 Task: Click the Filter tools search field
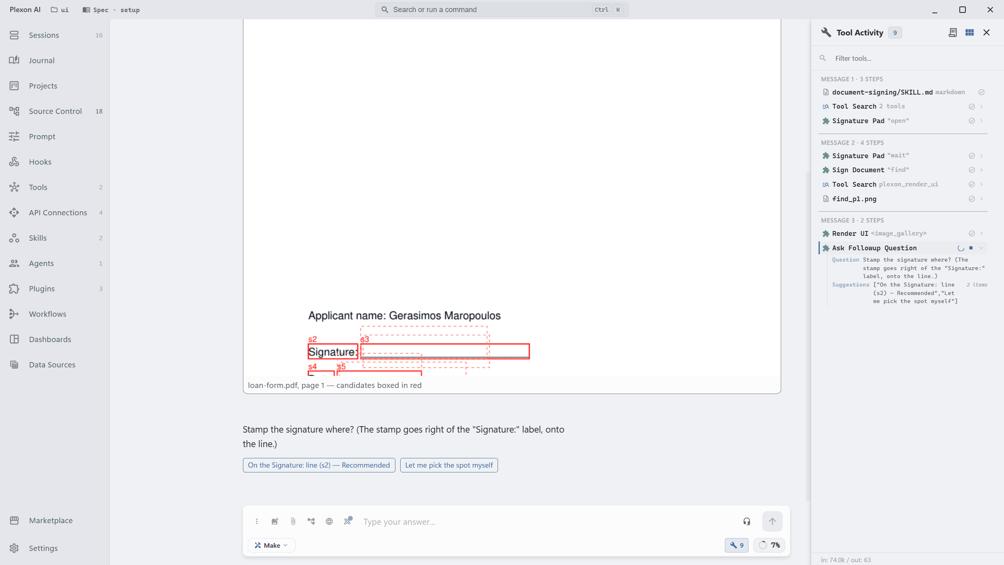907,58
